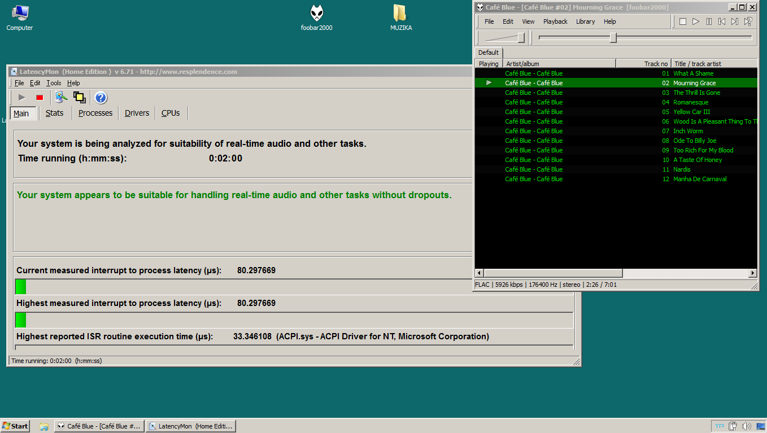
Task: Select track 12 Manha De Carnaval
Action: coord(616,179)
